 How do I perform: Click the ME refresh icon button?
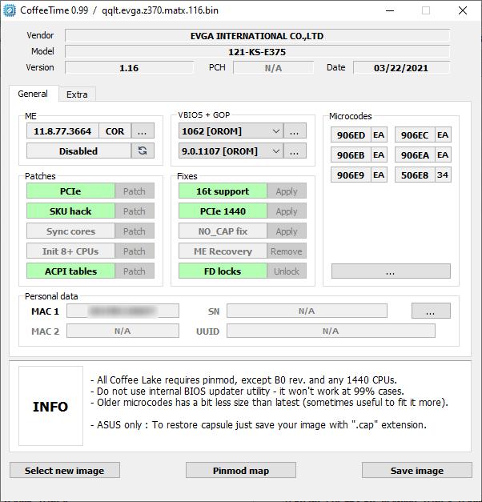(143, 151)
